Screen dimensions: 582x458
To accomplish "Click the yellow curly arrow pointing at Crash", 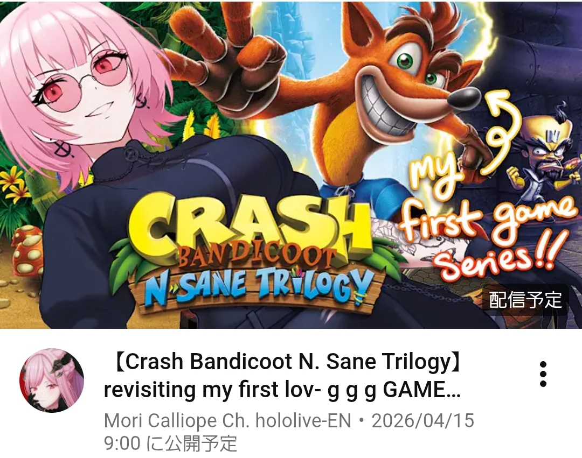I will tap(501, 131).
